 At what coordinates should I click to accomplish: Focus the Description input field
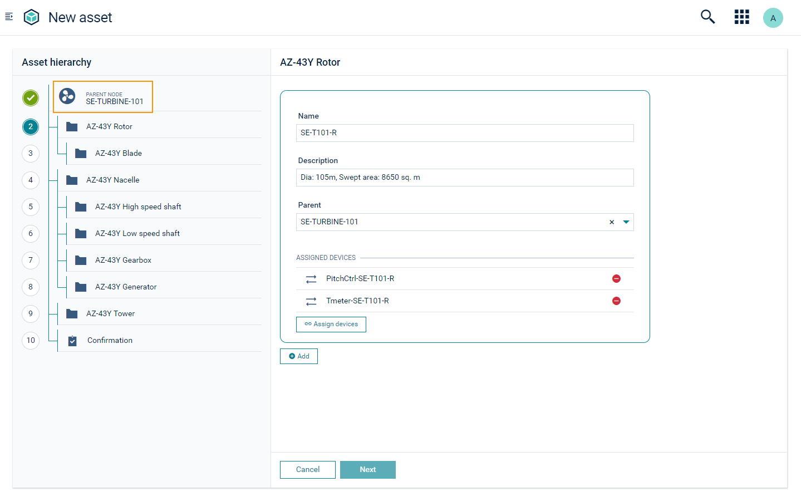pyautogui.click(x=465, y=178)
